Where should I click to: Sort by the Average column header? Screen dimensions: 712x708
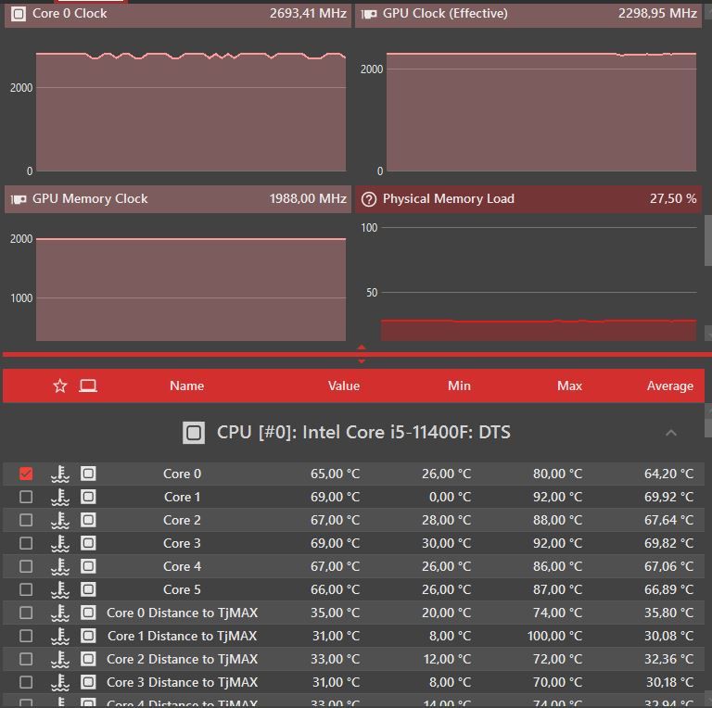tap(670, 386)
